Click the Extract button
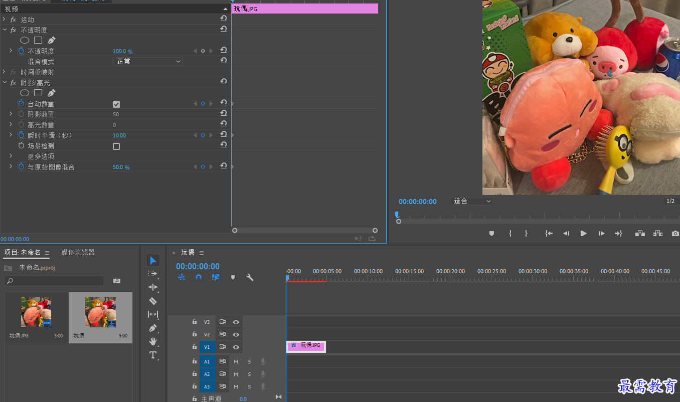 click(657, 234)
